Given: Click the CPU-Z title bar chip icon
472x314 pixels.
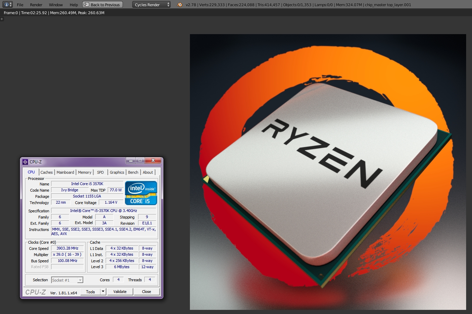Looking at the screenshot, I should 25,162.
